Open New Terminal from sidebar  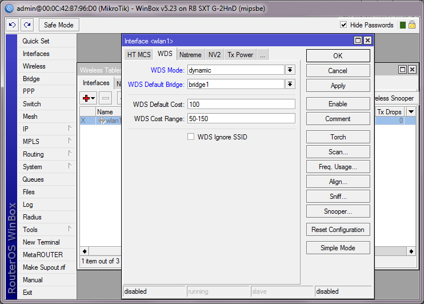pos(46,242)
